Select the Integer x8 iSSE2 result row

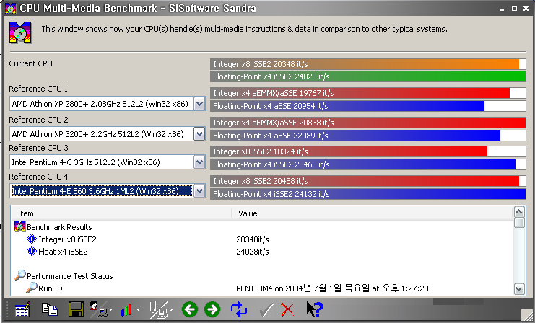click(x=262, y=239)
